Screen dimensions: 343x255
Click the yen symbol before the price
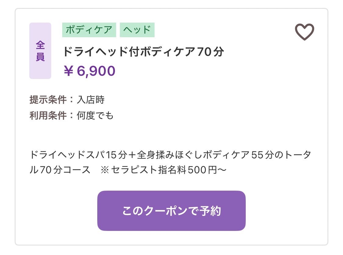(69, 71)
